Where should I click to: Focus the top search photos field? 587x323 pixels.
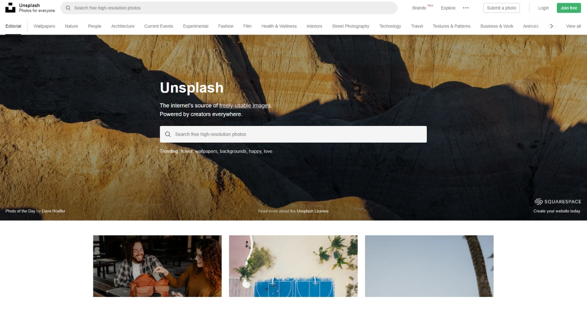[x=229, y=8]
